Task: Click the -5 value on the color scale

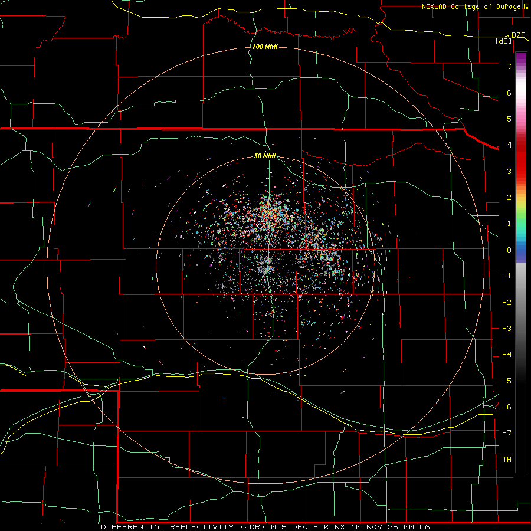Action: [x=507, y=381]
